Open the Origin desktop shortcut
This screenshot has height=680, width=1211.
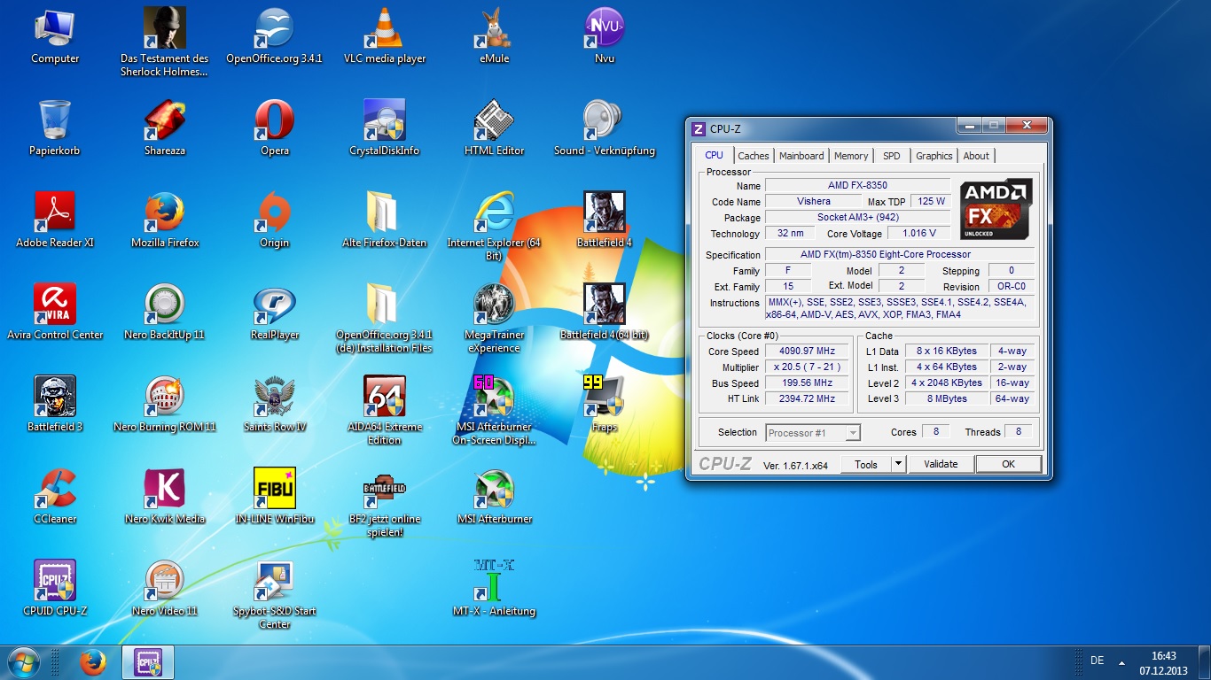click(x=274, y=213)
